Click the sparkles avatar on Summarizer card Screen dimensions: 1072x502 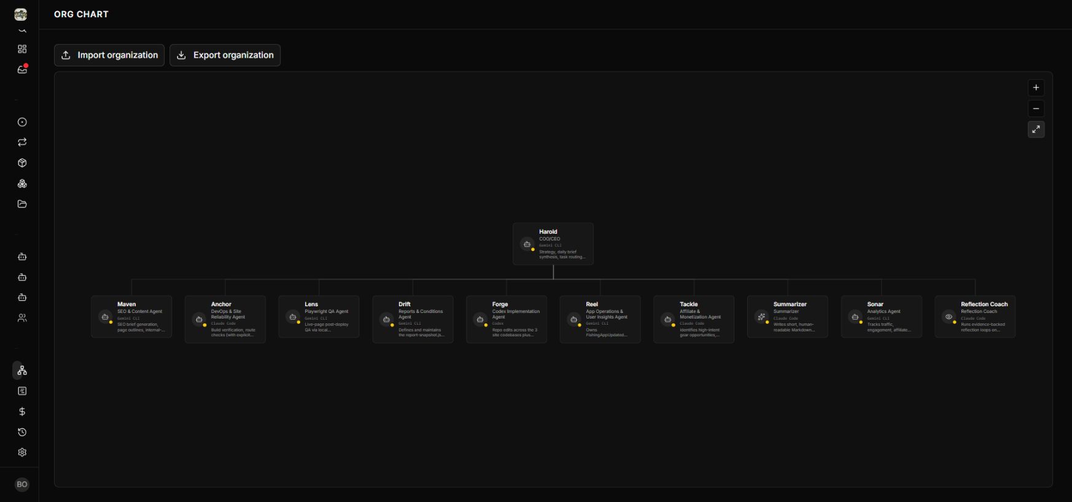pos(761,317)
